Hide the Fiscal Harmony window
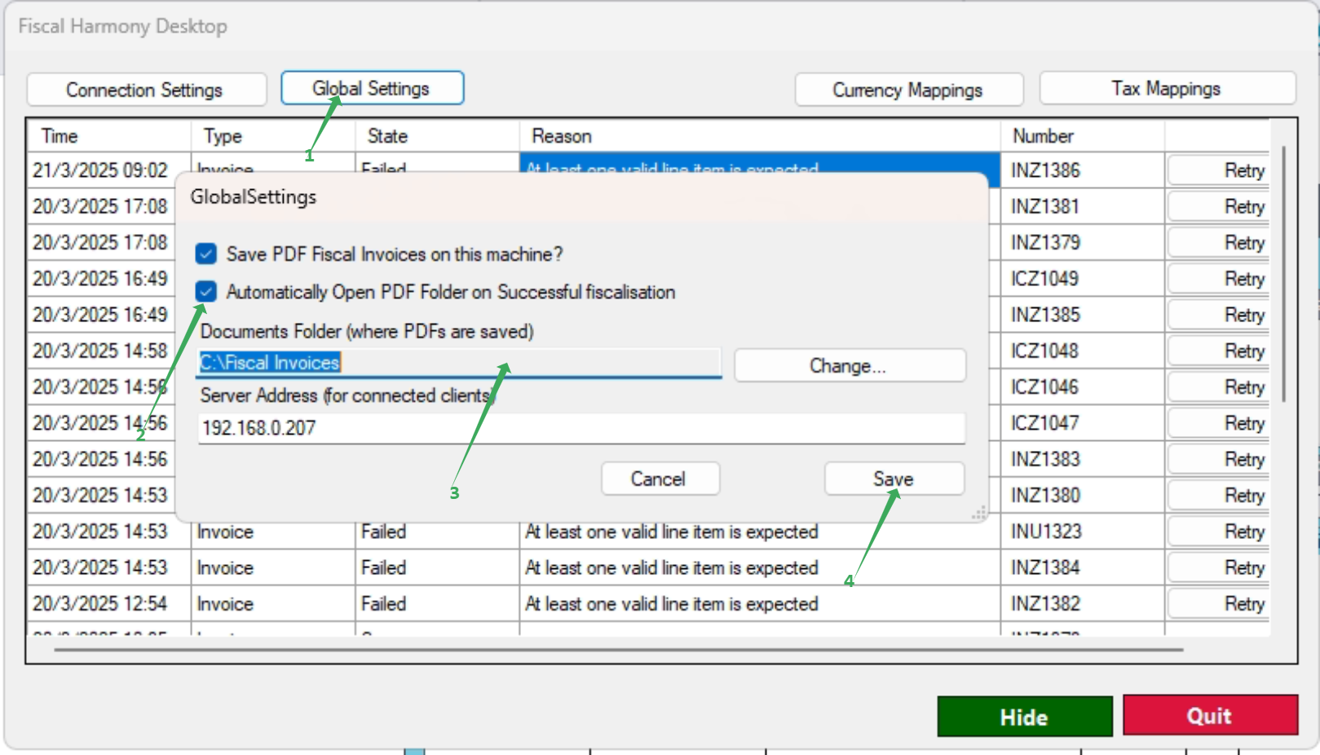This screenshot has height=755, width=1320. [1025, 717]
